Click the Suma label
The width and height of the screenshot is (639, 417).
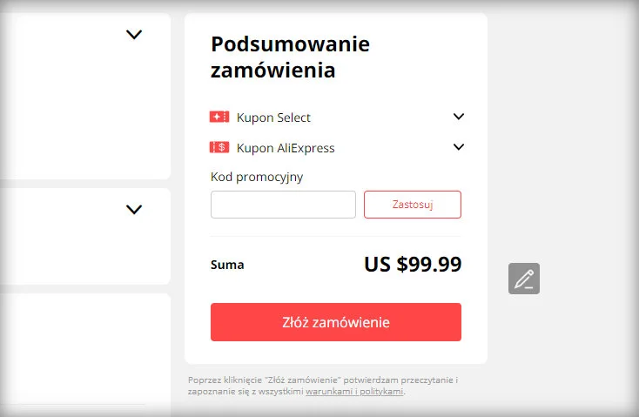point(227,265)
